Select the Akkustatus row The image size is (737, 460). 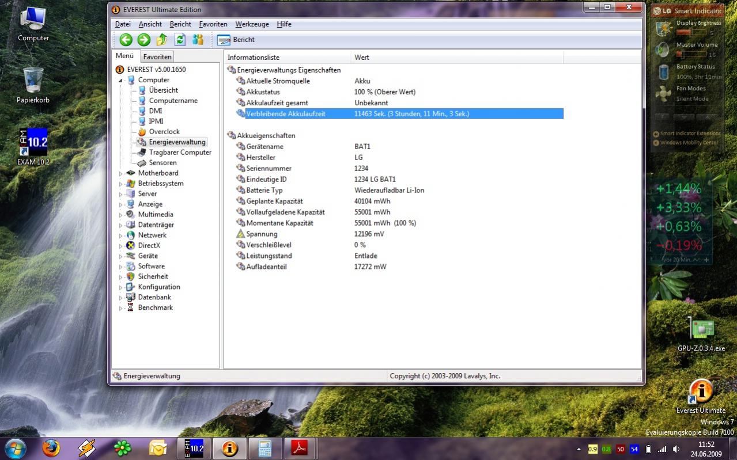click(x=399, y=92)
